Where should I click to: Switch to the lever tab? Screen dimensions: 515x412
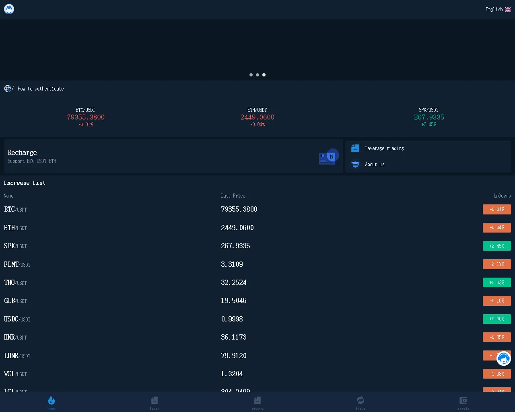(x=154, y=402)
